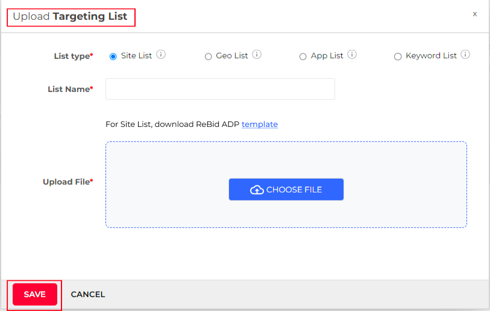Image resolution: width=490 pixels, height=311 pixels.
Task: Select App List as list type
Action: pos(303,57)
